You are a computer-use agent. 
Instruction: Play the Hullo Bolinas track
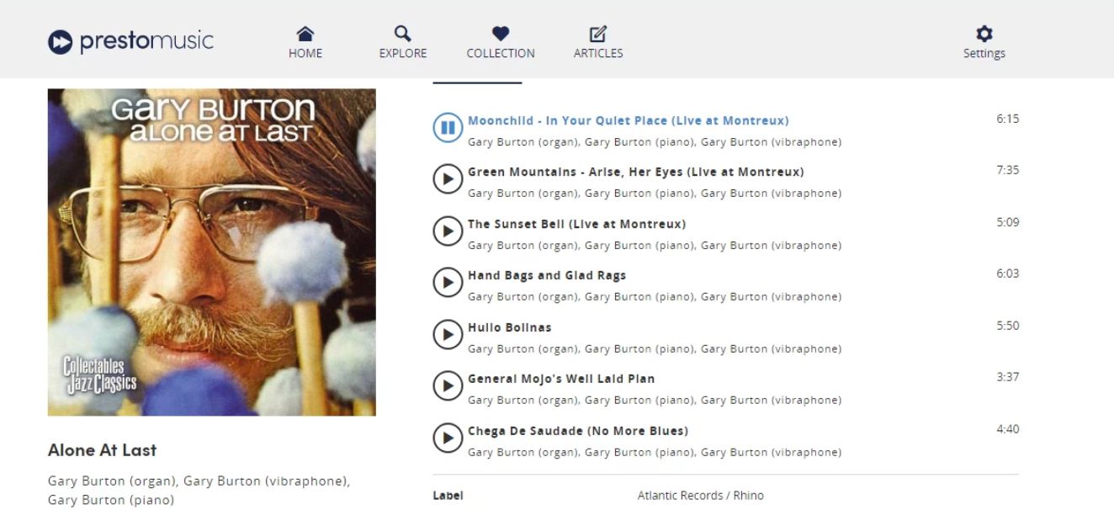tap(448, 335)
